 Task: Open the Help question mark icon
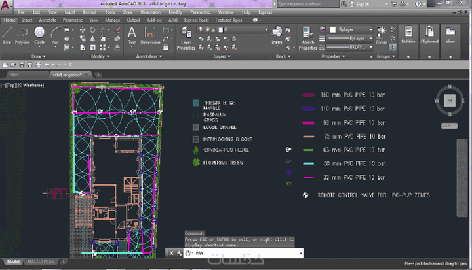[418, 4]
